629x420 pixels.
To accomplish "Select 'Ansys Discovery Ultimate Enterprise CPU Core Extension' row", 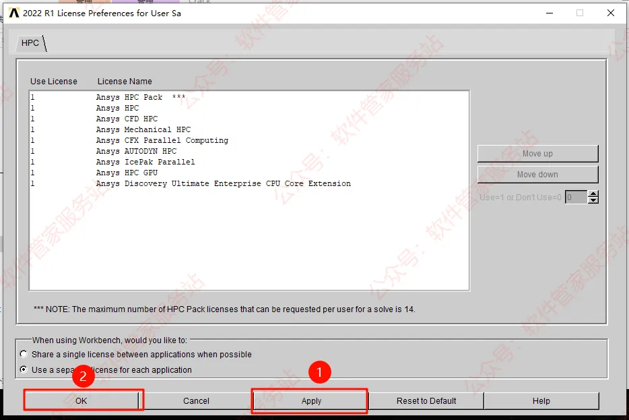I will coord(249,184).
